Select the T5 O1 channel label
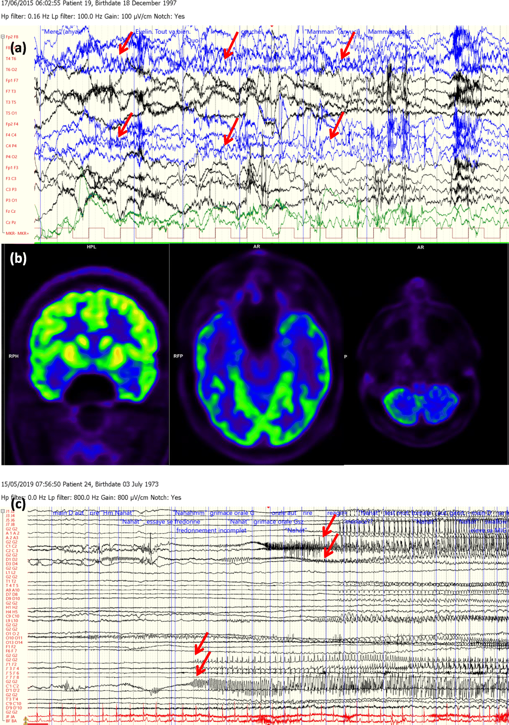Image resolution: width=509 pixels, height=725 pixels. [x=11, y=113]
